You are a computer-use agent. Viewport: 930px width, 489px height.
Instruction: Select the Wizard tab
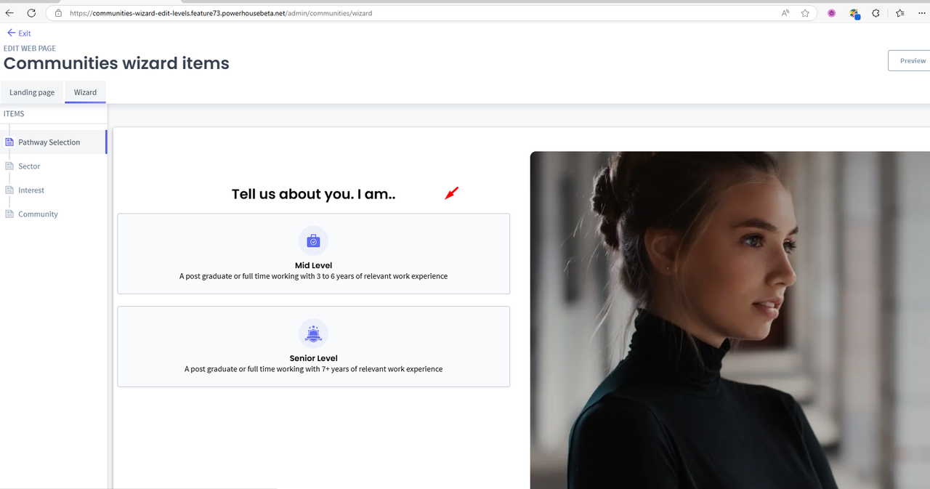(85, 92)
